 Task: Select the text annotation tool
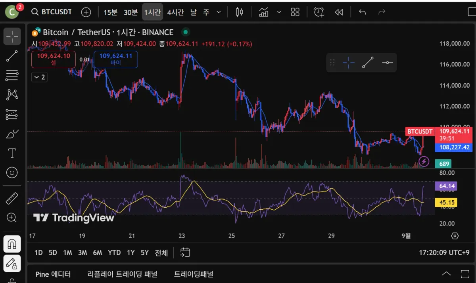pos(12,153)
